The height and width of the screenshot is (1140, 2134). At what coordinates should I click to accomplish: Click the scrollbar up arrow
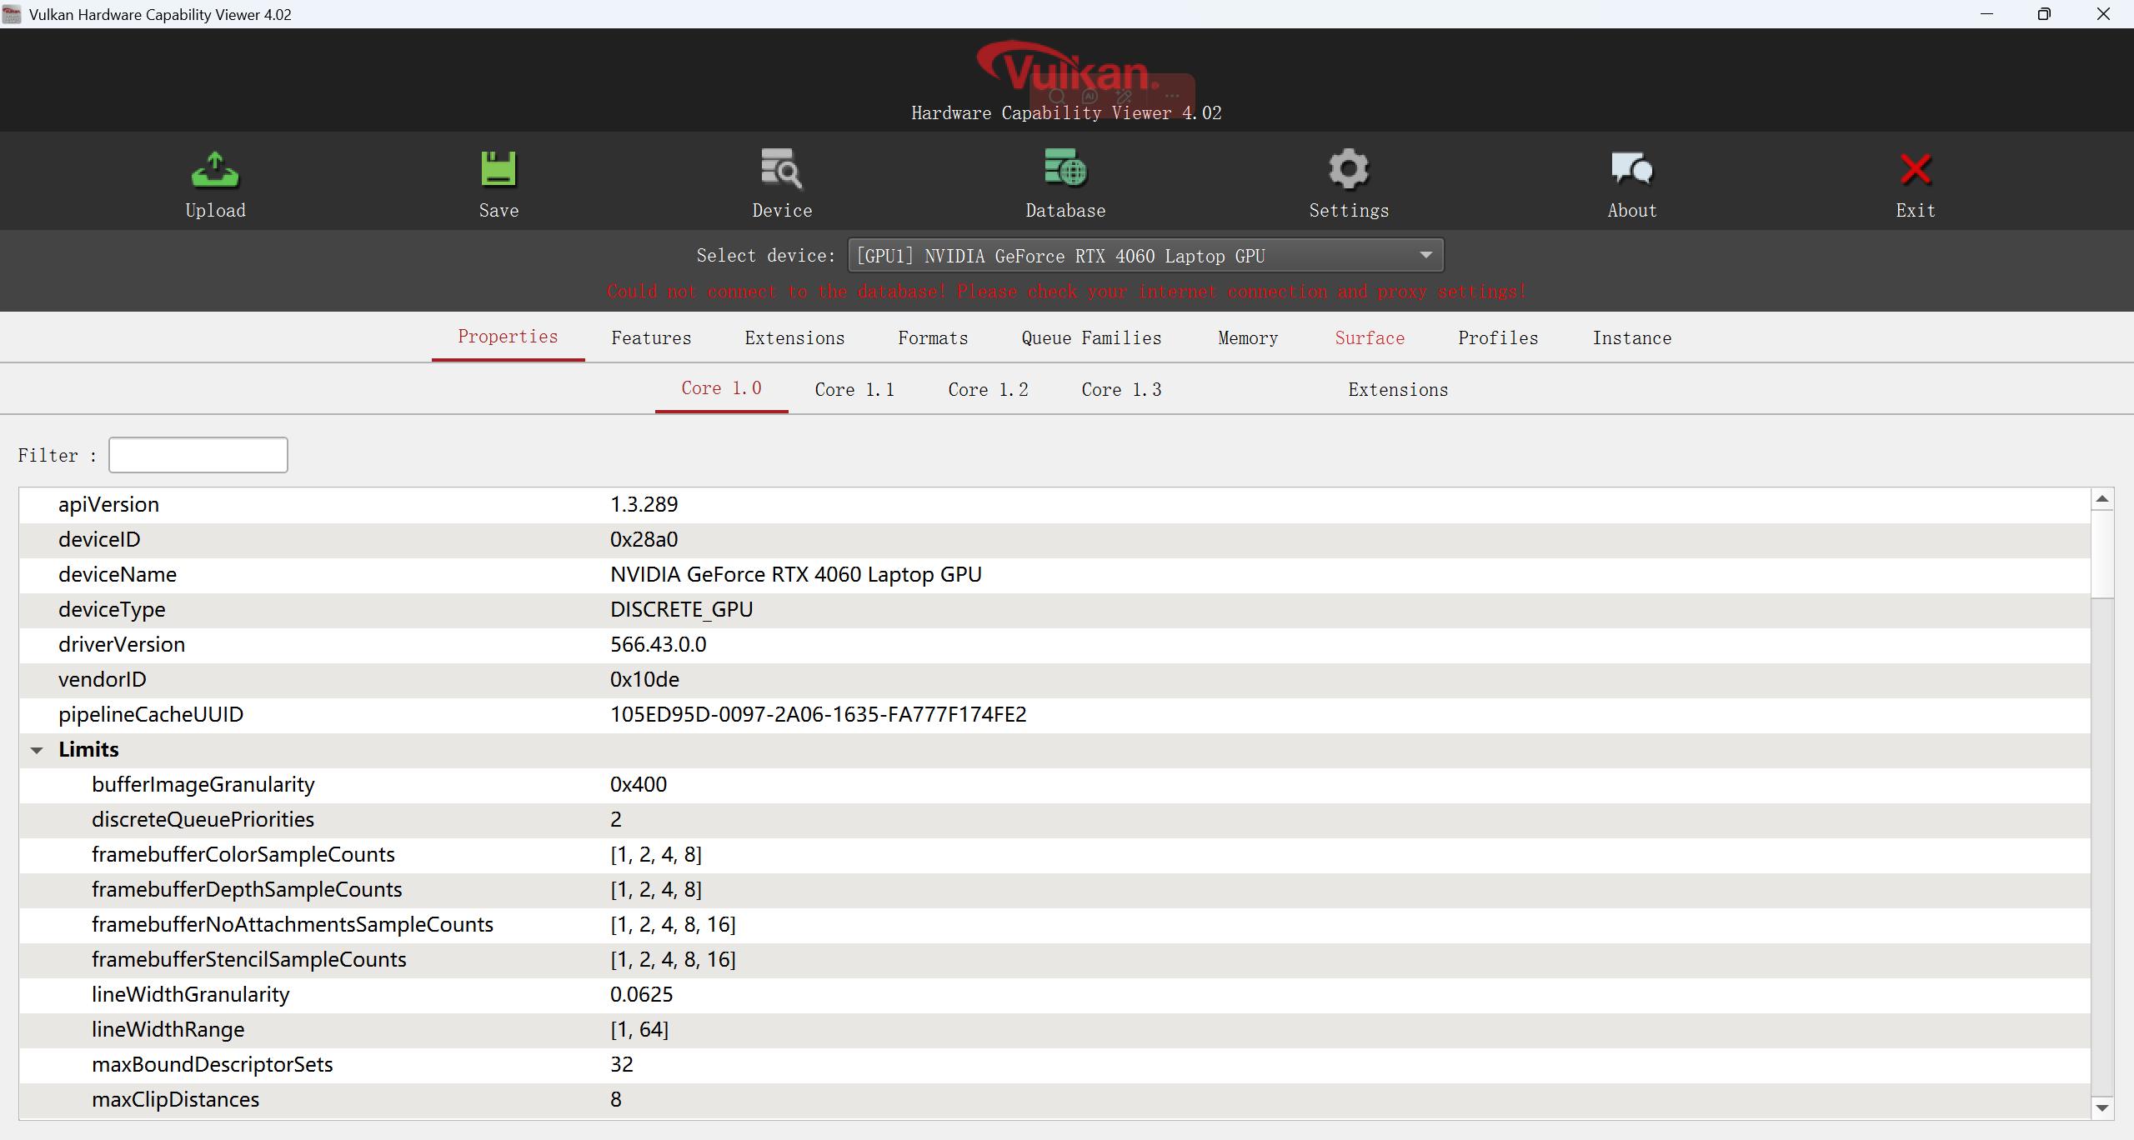(2101, 499)
